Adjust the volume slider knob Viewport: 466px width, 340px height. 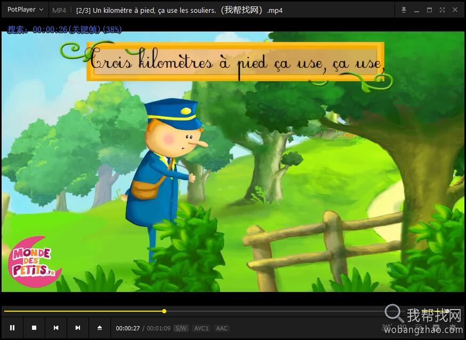pyautogui.click(x=447, y=311)
